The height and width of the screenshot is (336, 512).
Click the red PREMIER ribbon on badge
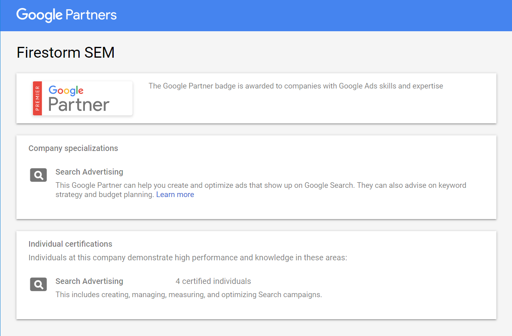pyautogui.click(x=37, y=98)
